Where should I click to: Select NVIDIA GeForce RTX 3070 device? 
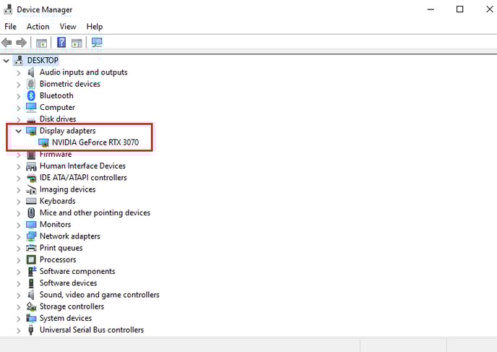pos(95,142)
